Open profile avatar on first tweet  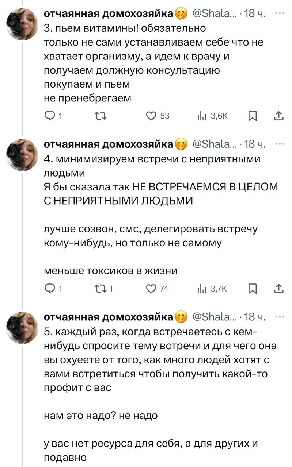[x=22, y=24]
